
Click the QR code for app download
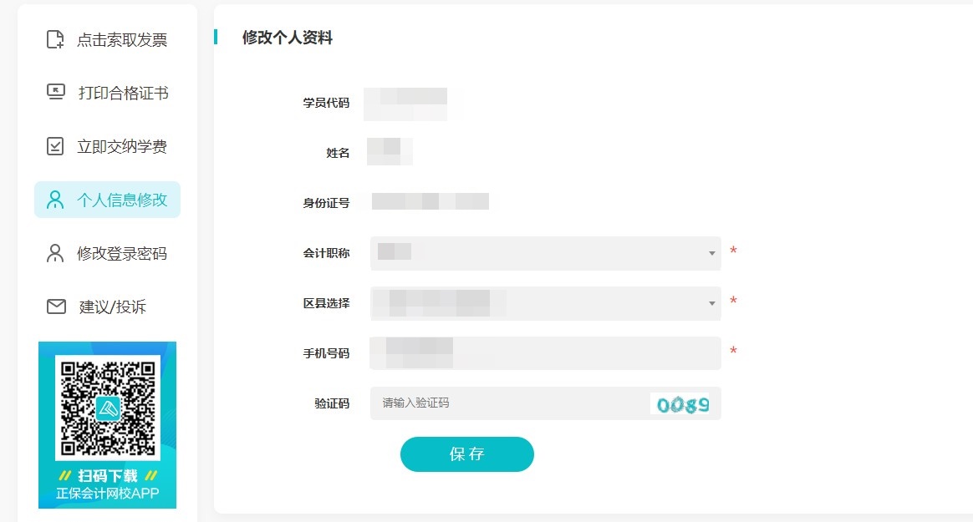pyautogui.click(x=107, y=407)
